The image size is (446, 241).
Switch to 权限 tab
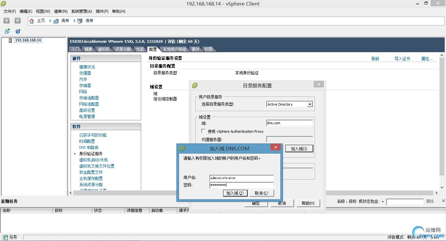point(208,49)
